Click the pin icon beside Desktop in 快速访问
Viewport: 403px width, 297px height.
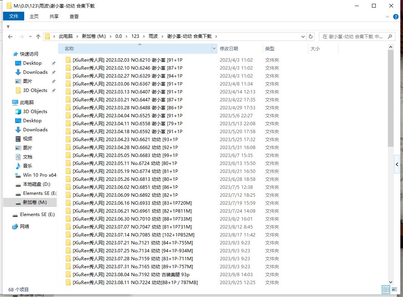(53, 63)
